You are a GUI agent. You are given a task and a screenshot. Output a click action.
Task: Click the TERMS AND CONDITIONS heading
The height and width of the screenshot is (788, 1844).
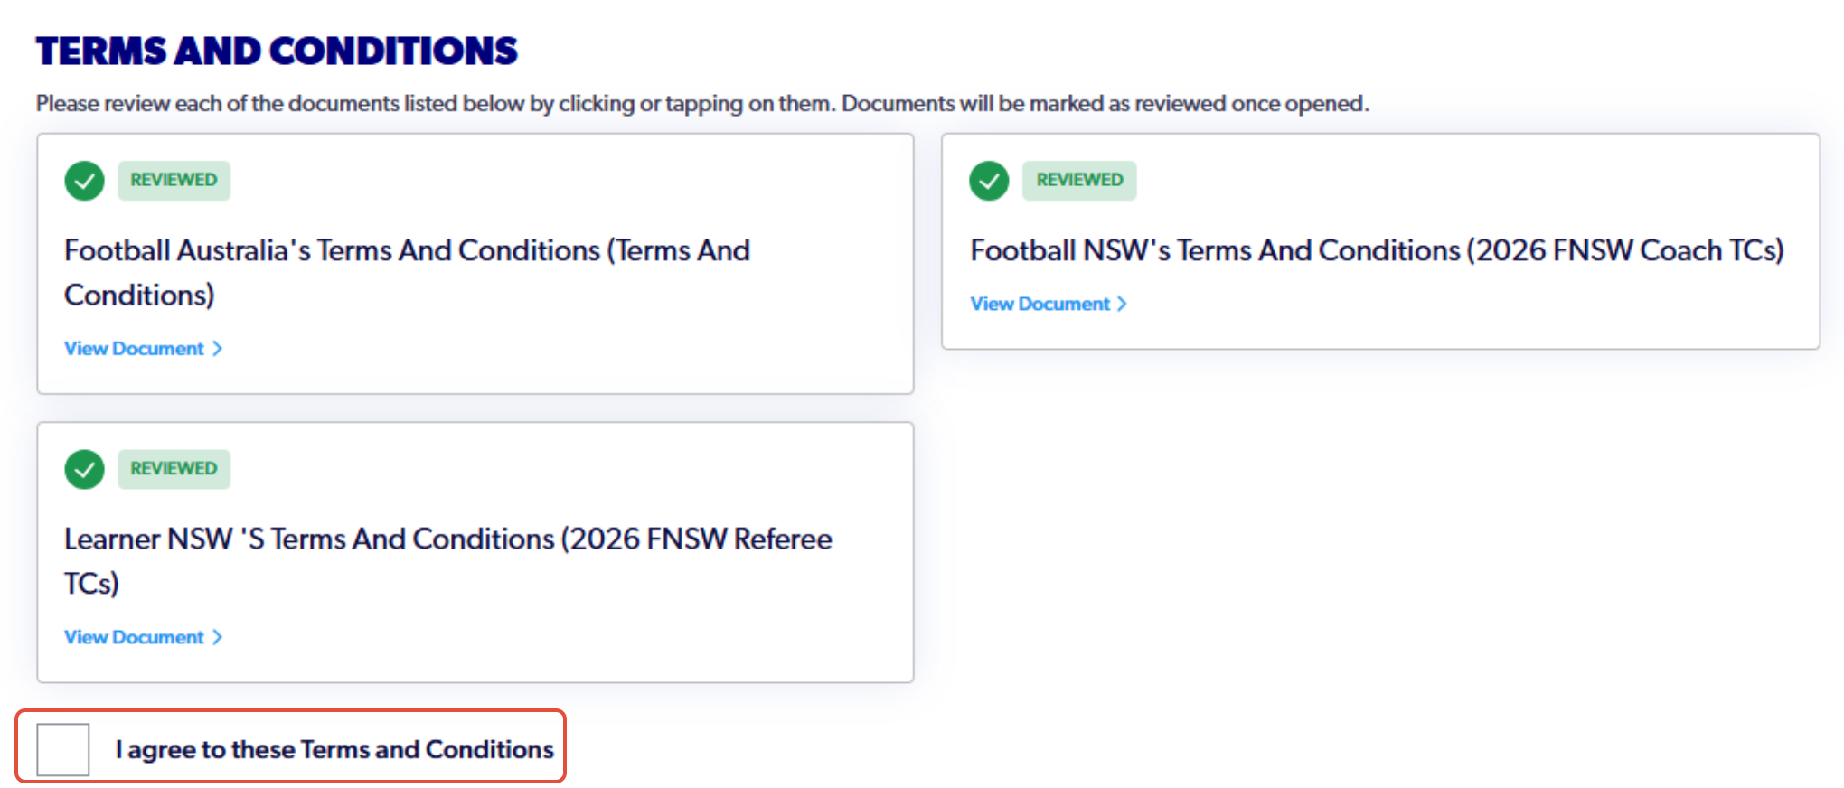click(x=277, y=51)
